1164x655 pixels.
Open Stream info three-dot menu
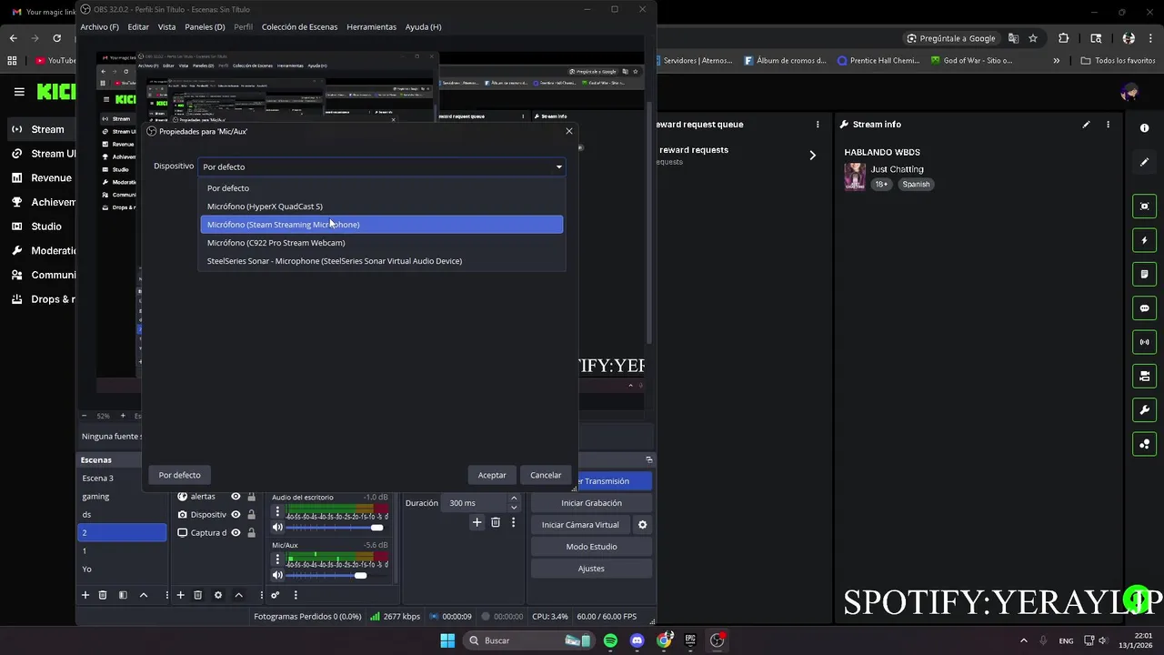1108,125
